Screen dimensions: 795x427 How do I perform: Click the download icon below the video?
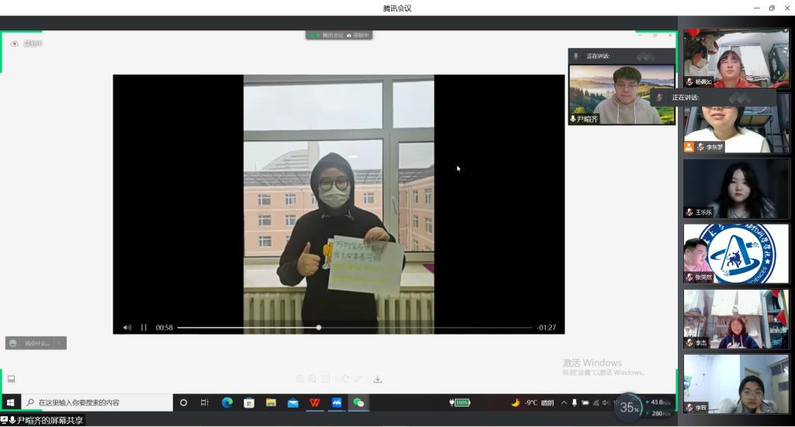pos(378,379)
